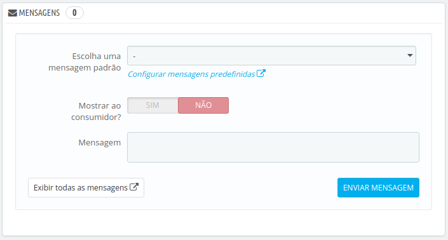The image size is (448, 240).
Task: Click the MENSAGENS panel heading
Action: (x=39, y=13)
